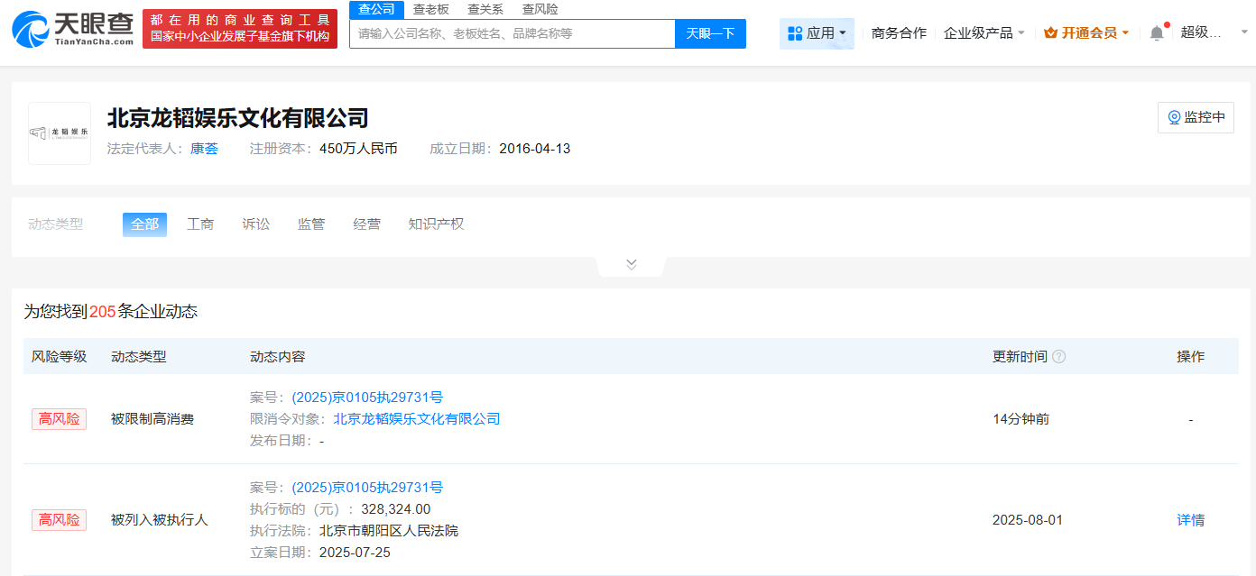The height and width of the screenshot is (576, 1256).
Task: Open the 开通会员 membership dropdown
Action: pos(1086,33)
